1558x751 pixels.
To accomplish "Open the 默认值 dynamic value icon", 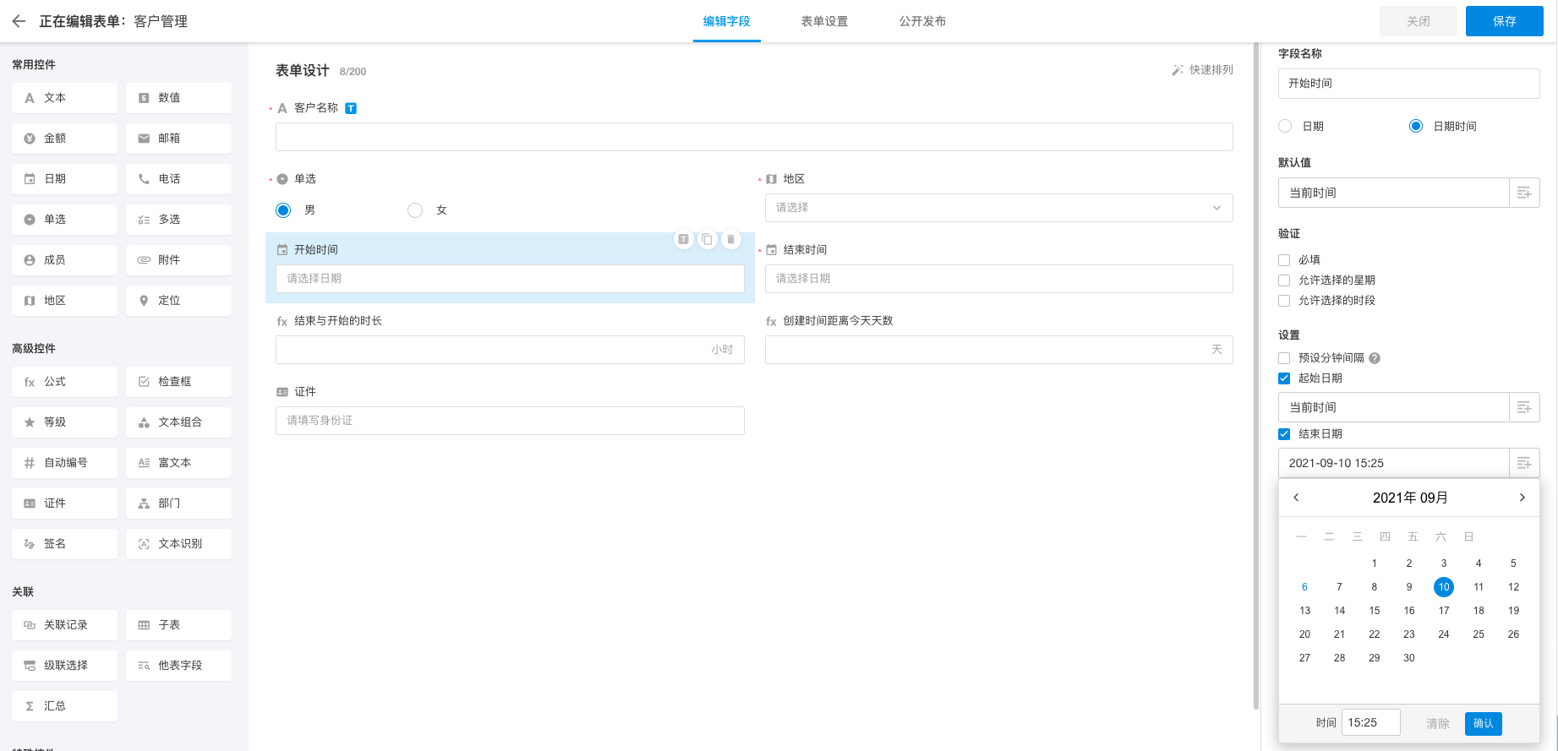I will 1524,193.
